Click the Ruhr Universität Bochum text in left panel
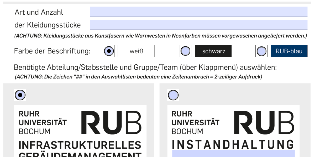Image resolution: width=315 pixels, height=157 pixels. tap(43, 122)
